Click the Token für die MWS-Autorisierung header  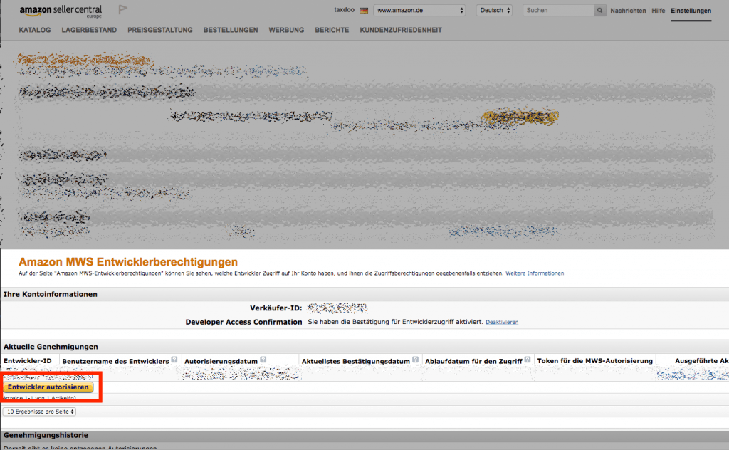point(595,361)
